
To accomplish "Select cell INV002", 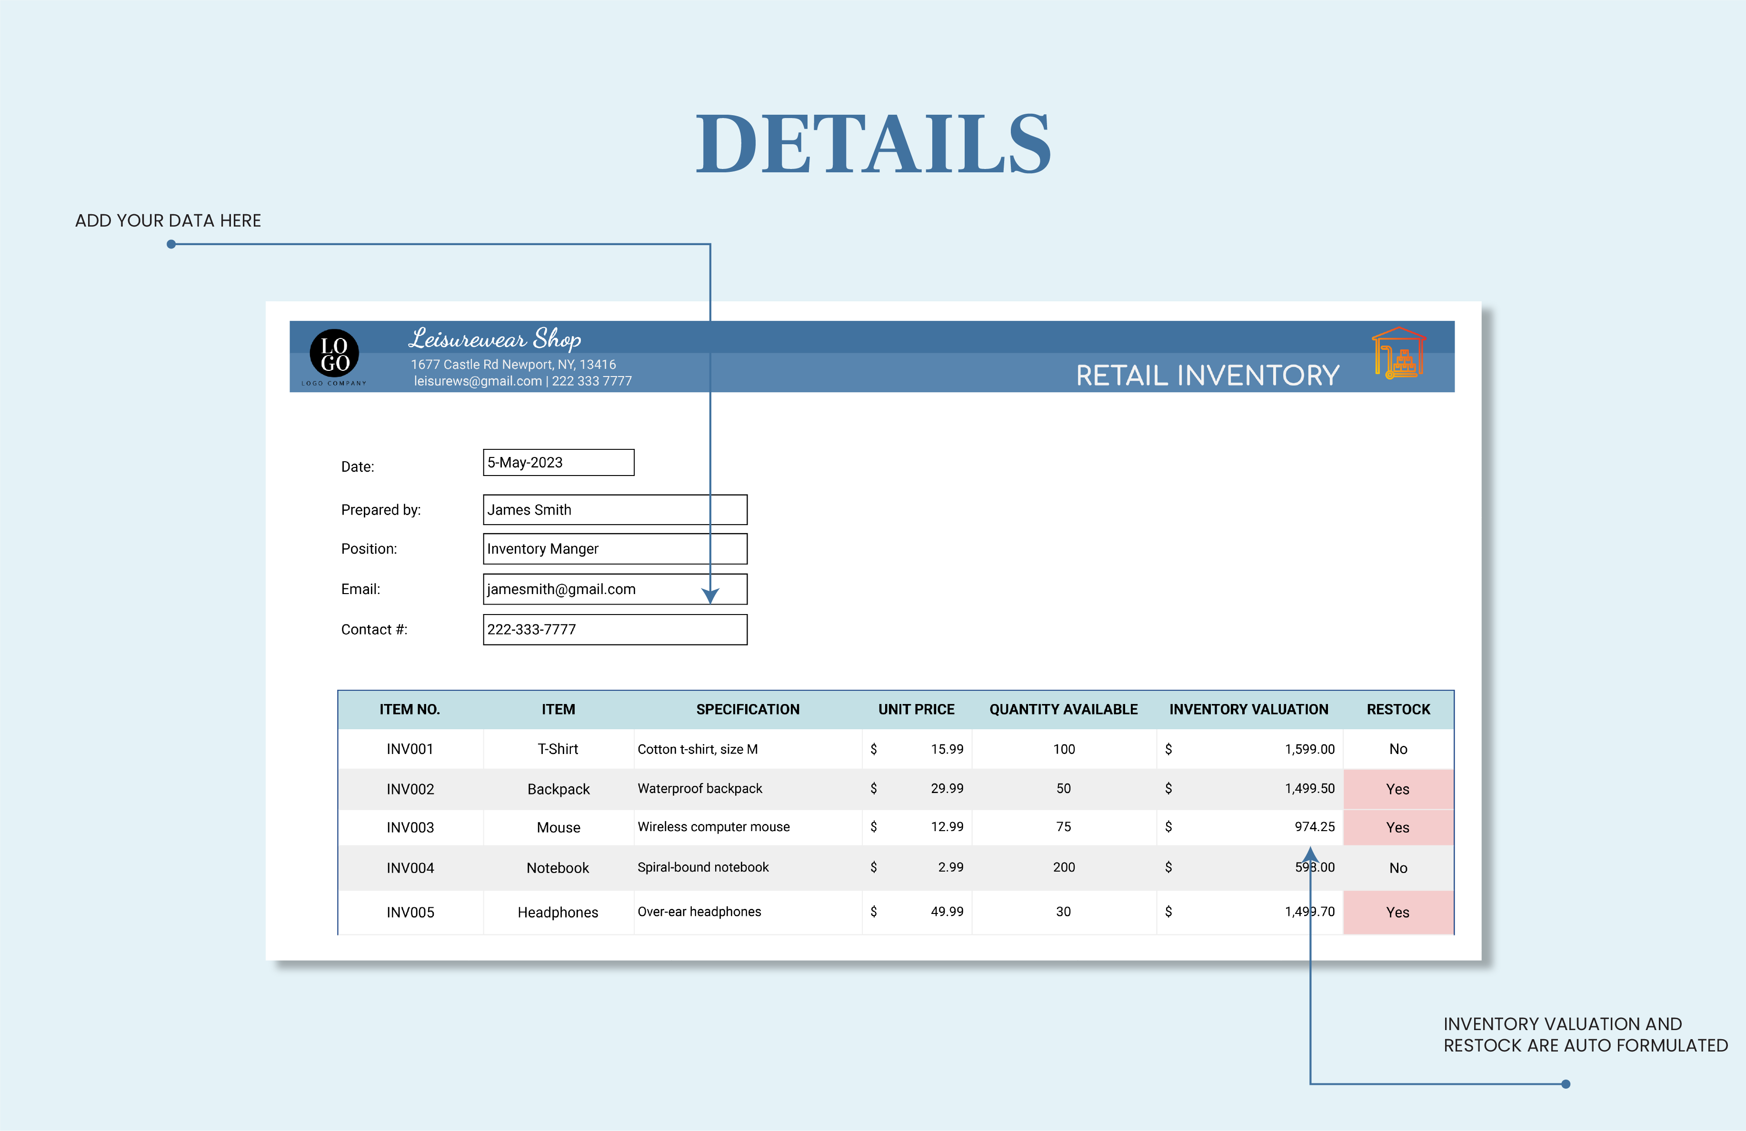I will 410,789.
